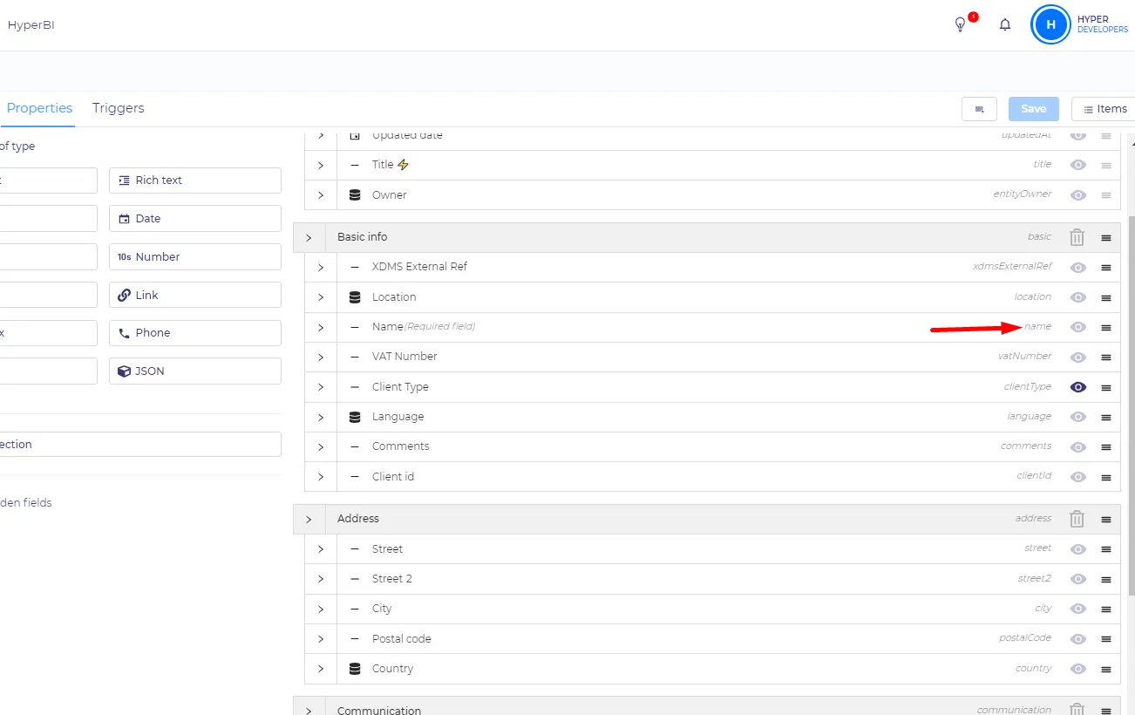Viewport: 1135px width, 715px height.
Task: Add a Rich text field type
Action: (x=195, y=180)
